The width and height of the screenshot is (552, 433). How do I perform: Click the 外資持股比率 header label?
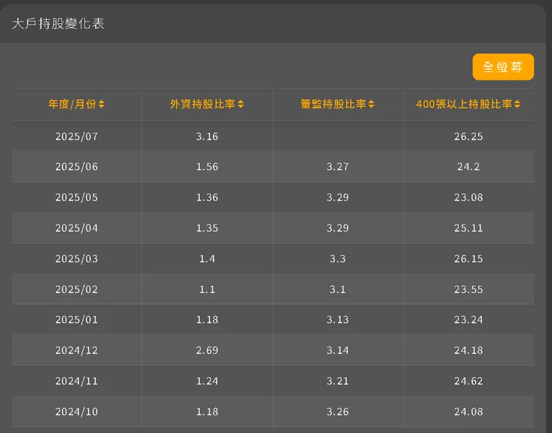[202, 104]
